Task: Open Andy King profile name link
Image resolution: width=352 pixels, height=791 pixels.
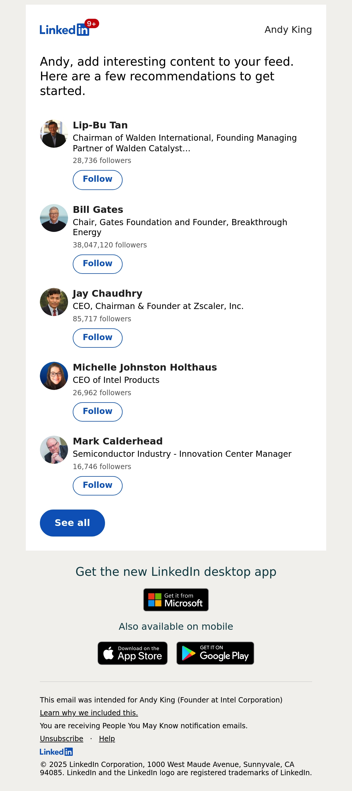Action: coord(288,30)
